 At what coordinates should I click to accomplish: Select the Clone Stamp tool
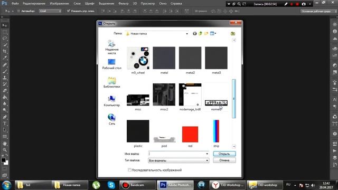click(5, 78)
